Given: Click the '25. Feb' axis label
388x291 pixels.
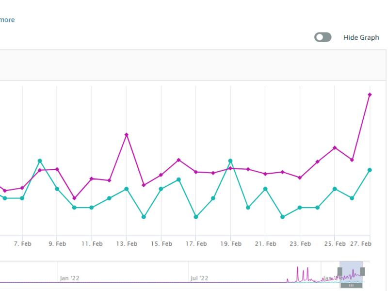Looking at the screenshot, I should (x=335, y=244).
